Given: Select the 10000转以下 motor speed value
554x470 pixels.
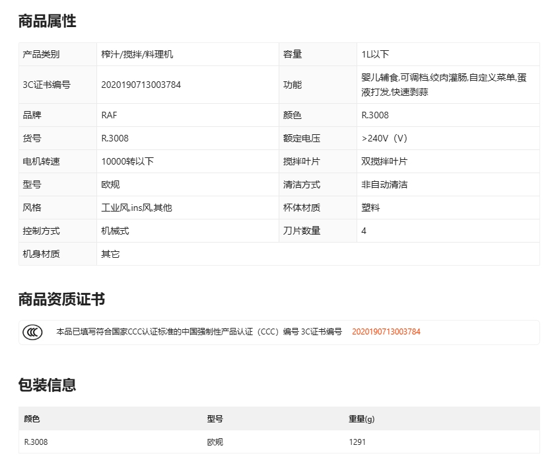Looking at the screenshot, I should 127,161.
